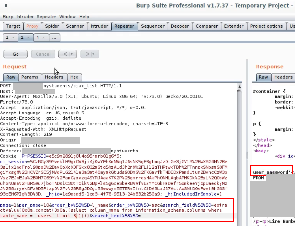The image size is (295, 226).
Task: Click 'user_password' text in the response
Action: pos(271,172)
